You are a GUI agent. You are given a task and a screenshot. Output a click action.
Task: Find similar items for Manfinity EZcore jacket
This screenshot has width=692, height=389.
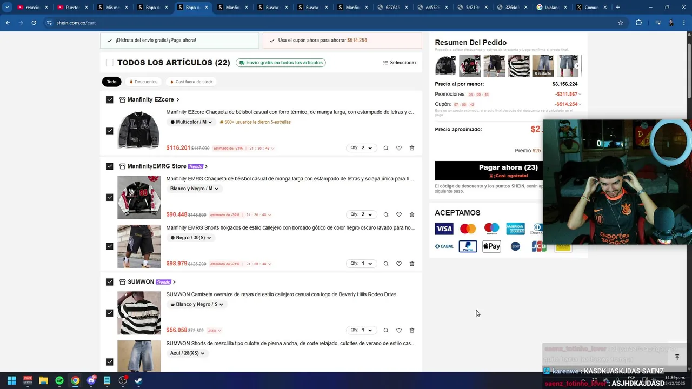coord(385,148)
